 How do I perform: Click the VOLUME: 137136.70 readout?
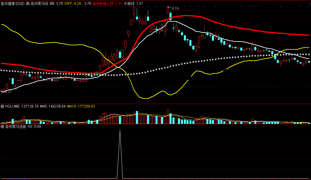click(22, 106)
